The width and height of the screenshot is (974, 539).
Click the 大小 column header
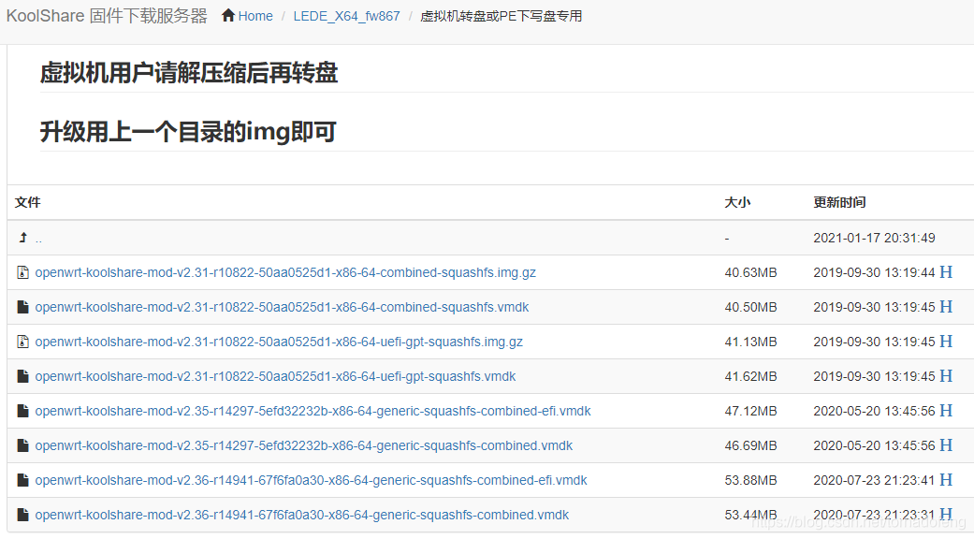(x=737, y=202)
